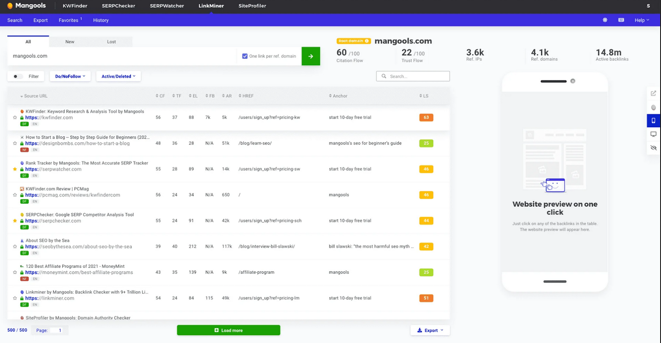Open the Export dropdown at bottom
The image size is (661, 343).
pyautogui.click(x=430, y=330)
